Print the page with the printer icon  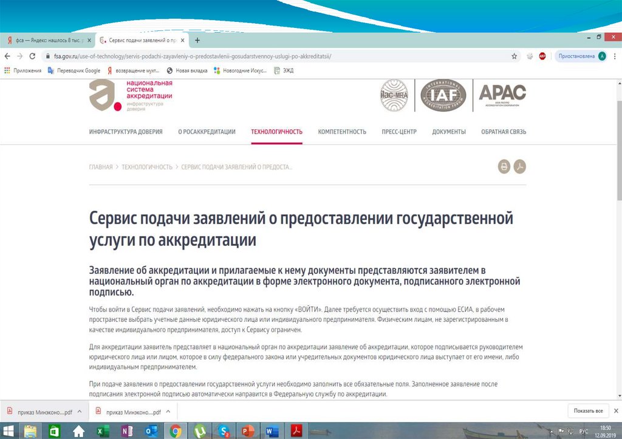(x=504, y=166)
